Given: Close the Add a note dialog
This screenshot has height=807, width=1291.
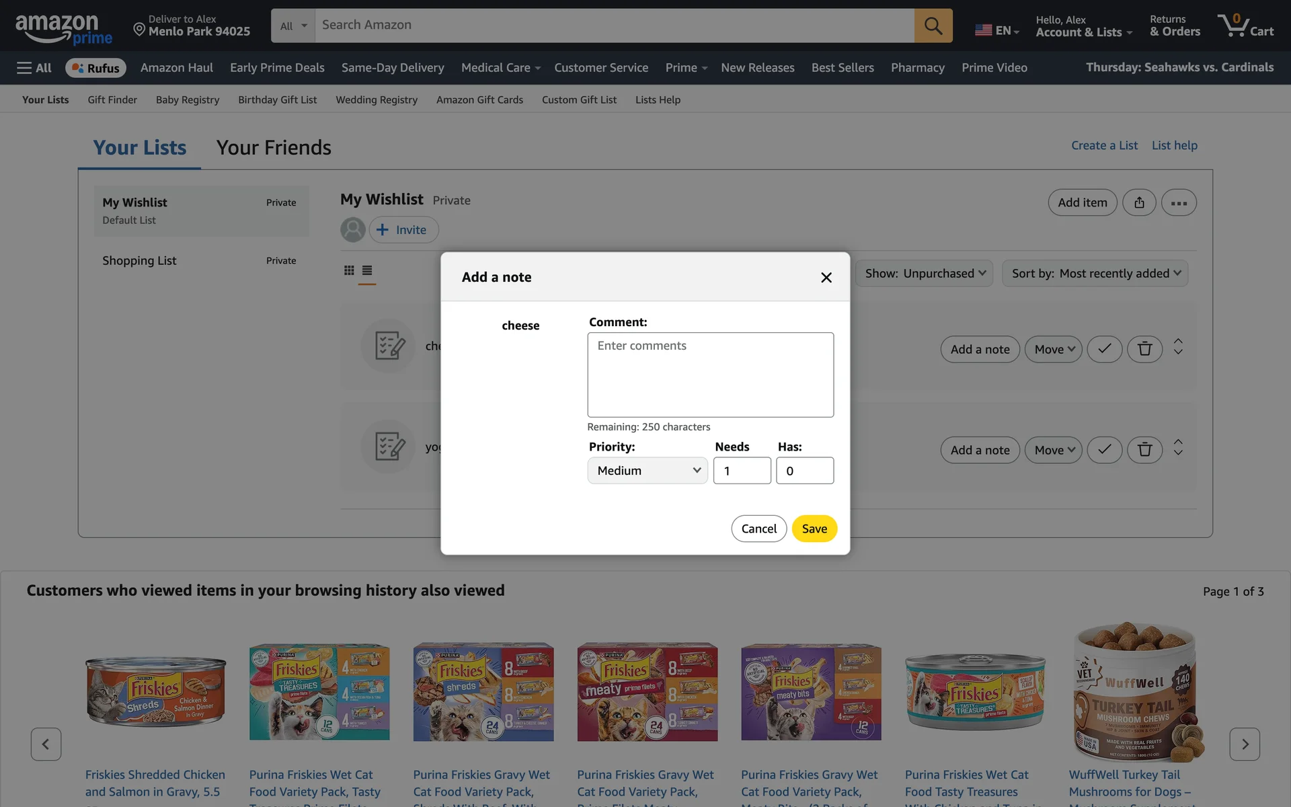Looking at the screenshot, I should tap(826, 277).
